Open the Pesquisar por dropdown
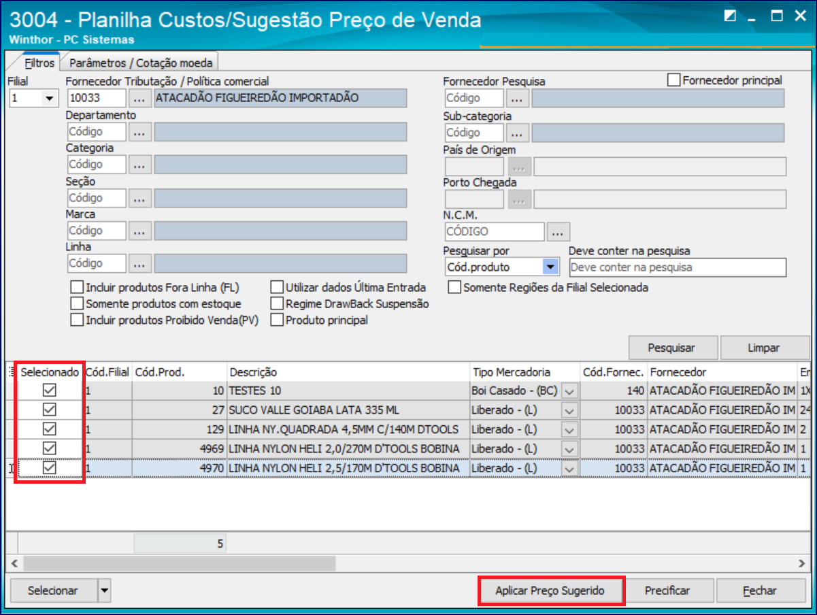The image size is (817, 615). point(551,267)
